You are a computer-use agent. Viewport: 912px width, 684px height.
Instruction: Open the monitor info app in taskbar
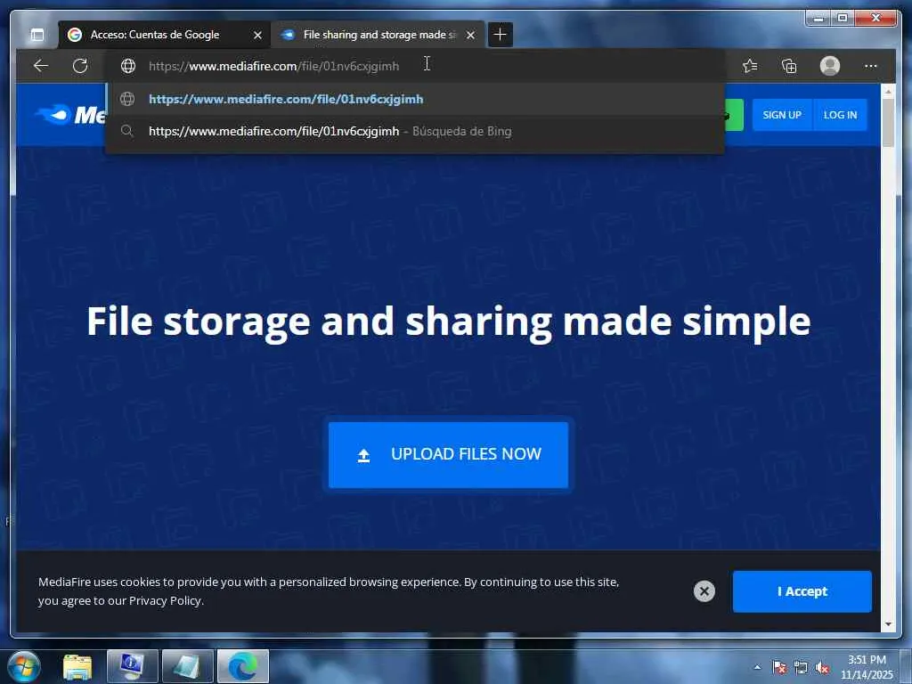point(133,666)
